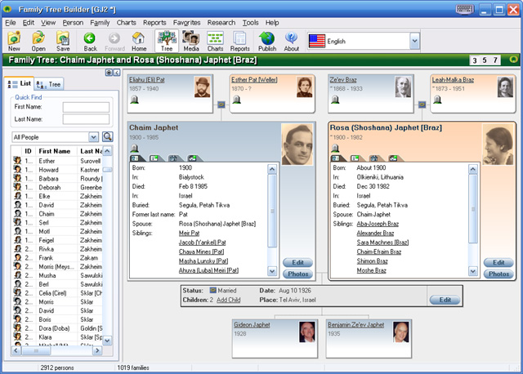Collapse the parents connector above Chaim Japhet
523x374 pixels.
(x=221, y=104)
